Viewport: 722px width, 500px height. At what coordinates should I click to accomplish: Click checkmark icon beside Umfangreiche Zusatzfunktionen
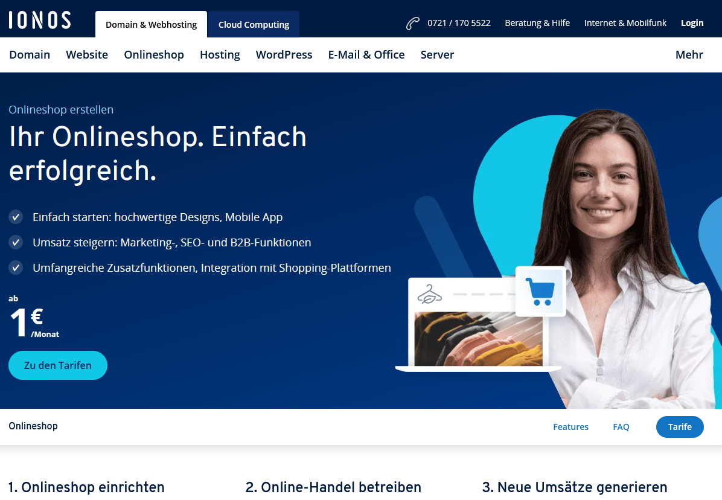16,268
